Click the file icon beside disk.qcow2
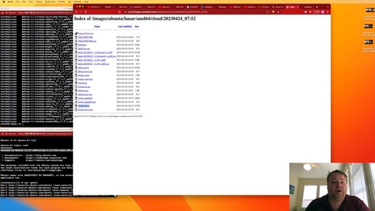The height and width of the screenshot is (211, 375). [x=76, y=68]
